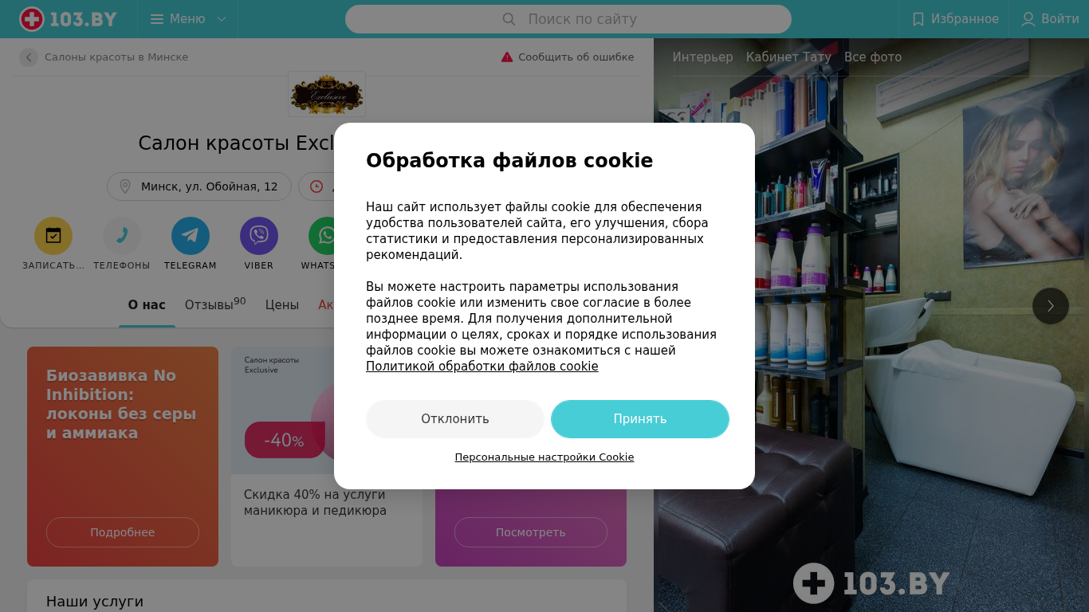Go back via the Салоны красоты arrow
Viewport: 1089px width, 612px height.
click(x=29, y=57)
